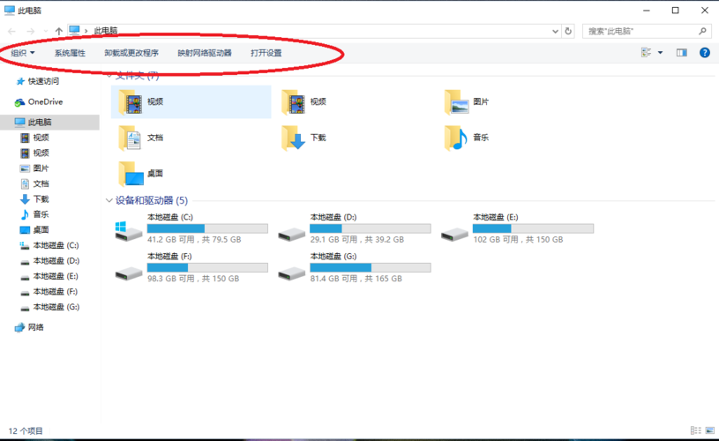
Task: Click 系统属性 in the command bar
Action: click(70, 53)
